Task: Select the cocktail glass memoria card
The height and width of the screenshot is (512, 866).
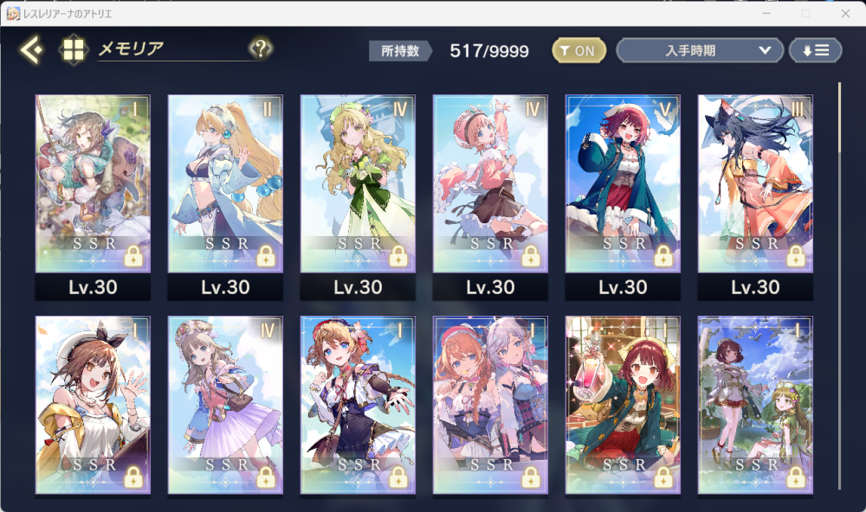Action: 623,405
